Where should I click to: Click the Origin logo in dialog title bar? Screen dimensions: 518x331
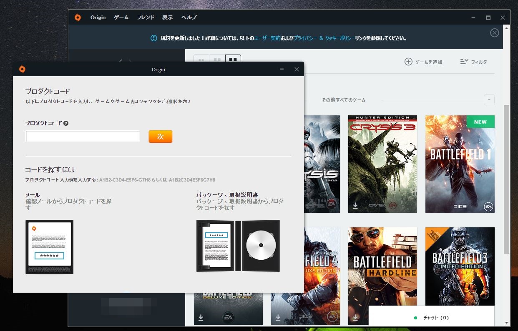[x=22, y=69]
